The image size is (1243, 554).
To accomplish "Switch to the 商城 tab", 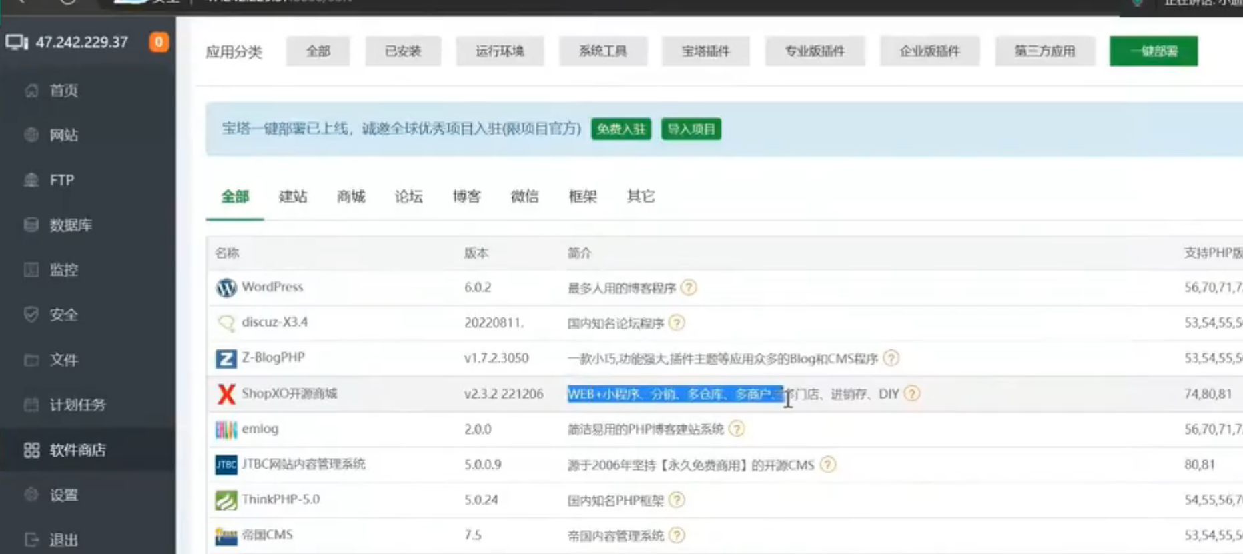I will coord(351,197).
